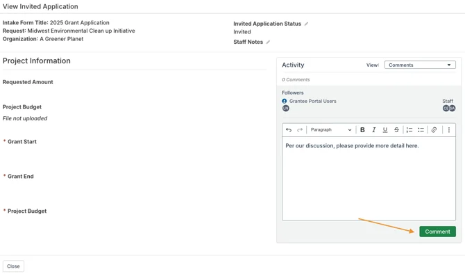Click the Grantee Portal Users person icon
Viewport: 465px width, 274px height.
point(285,101)
